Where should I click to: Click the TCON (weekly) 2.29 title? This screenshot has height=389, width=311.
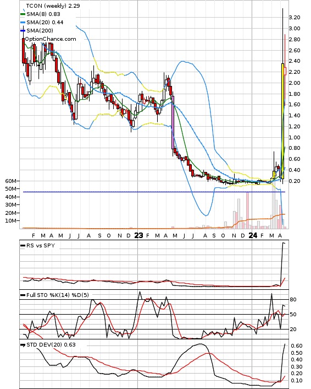point(53,6)
